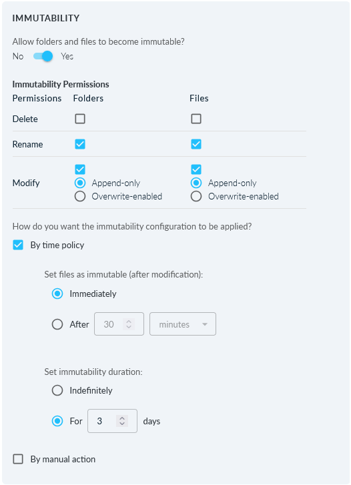Viewport: 351px width, 485px height.
Task: Check Delete permission for Folders
Action: pos(80,119)
